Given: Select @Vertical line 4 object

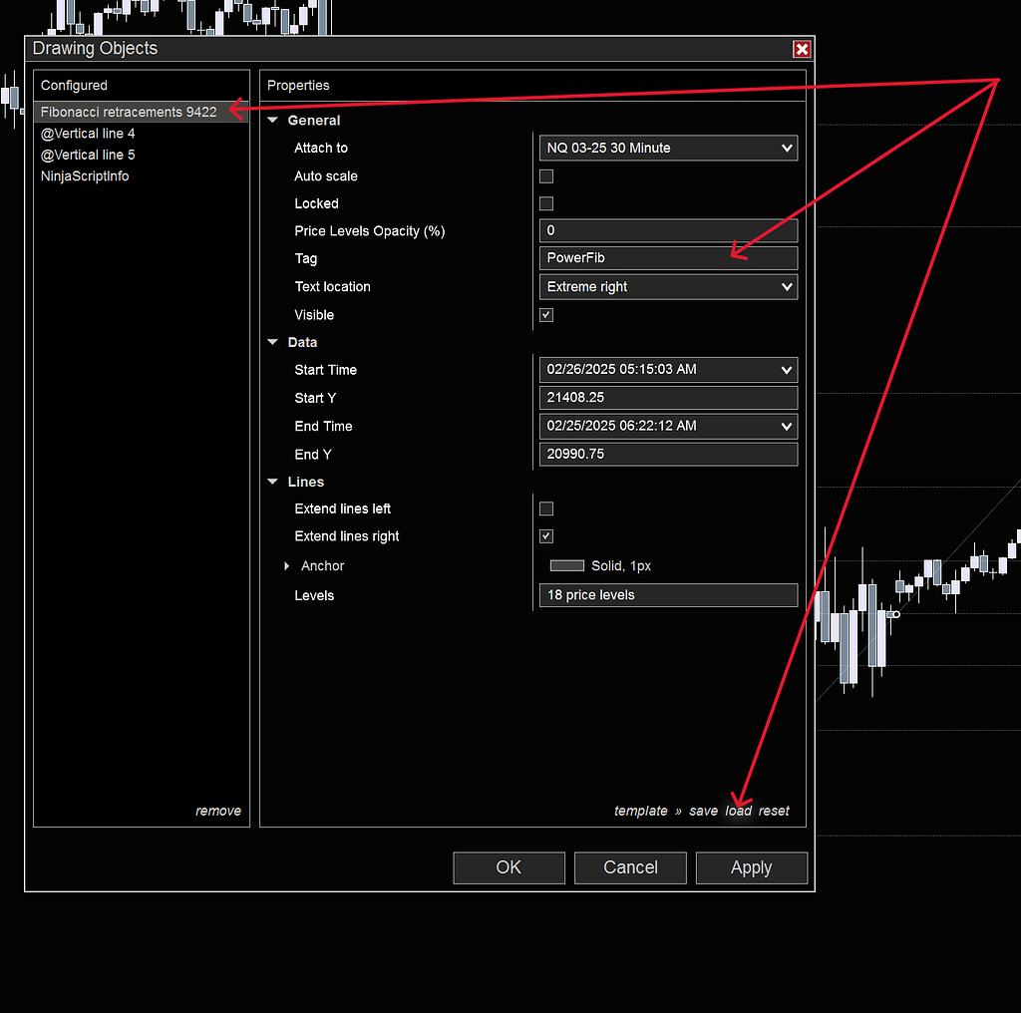Looking at the screenshot, I should [x=88, y=134].
